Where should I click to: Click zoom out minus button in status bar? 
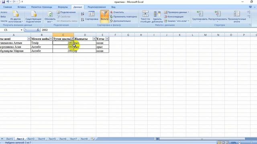click(x=240, y=142)
